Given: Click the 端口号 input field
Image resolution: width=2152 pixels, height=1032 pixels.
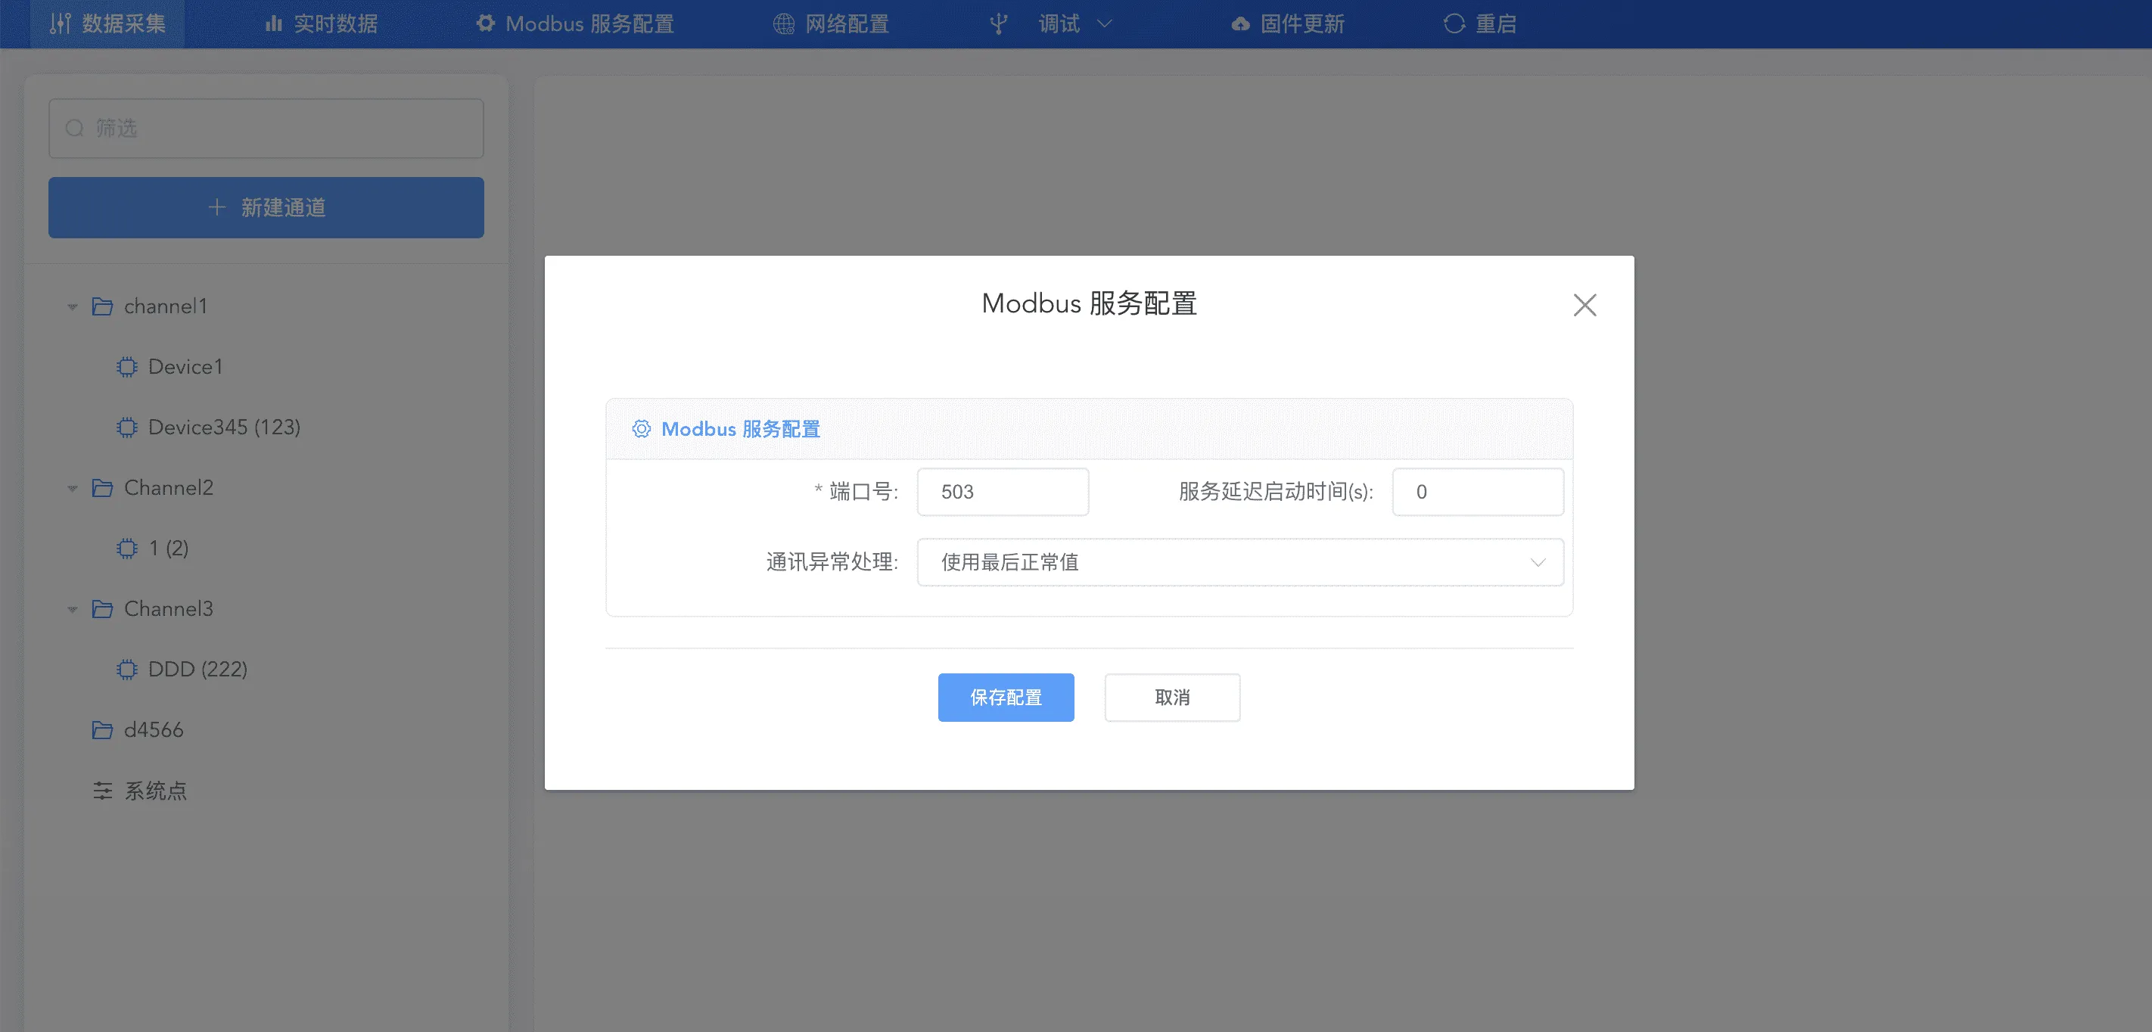Looking at the screenshot, I should (x=1003, y=493).
